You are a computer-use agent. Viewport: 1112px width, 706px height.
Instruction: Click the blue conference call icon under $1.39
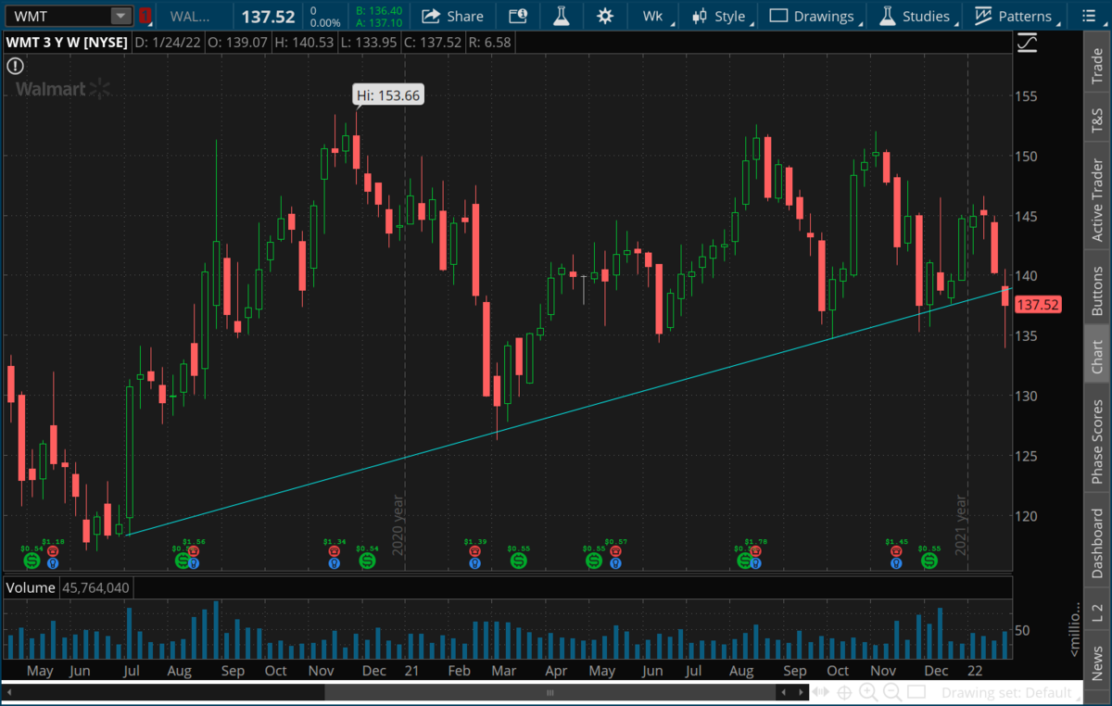coord(474,562)
